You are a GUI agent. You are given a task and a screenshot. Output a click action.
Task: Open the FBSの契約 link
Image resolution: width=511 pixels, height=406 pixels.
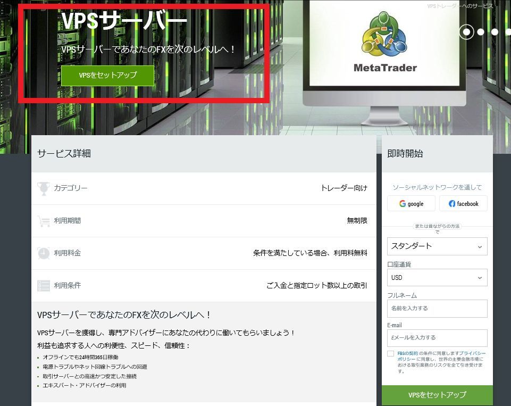tap(407, 353)
